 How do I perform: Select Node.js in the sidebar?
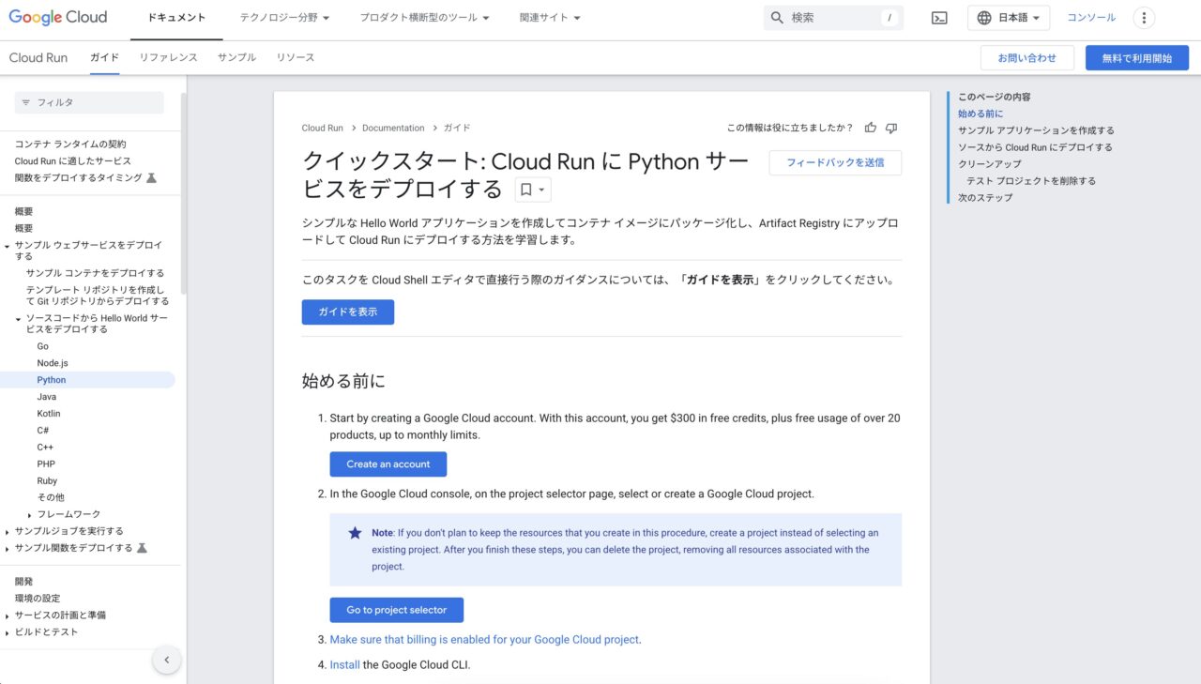[53, 363]
